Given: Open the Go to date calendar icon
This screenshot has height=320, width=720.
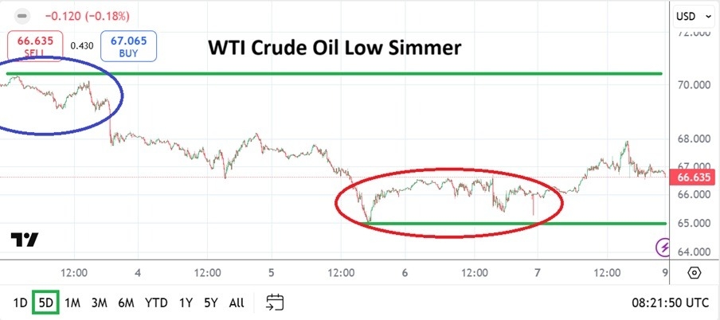Looking at the screenshot, I should coord(276,302).
